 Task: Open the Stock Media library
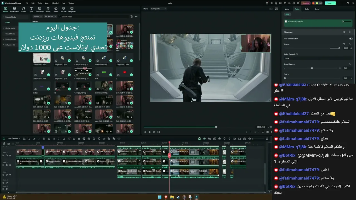click(14, 10)
